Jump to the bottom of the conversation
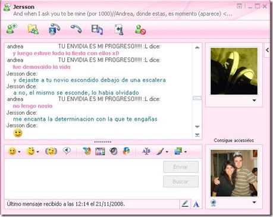Image resolution: width=273 pixels, height=217 pixels. click(197, 135)
